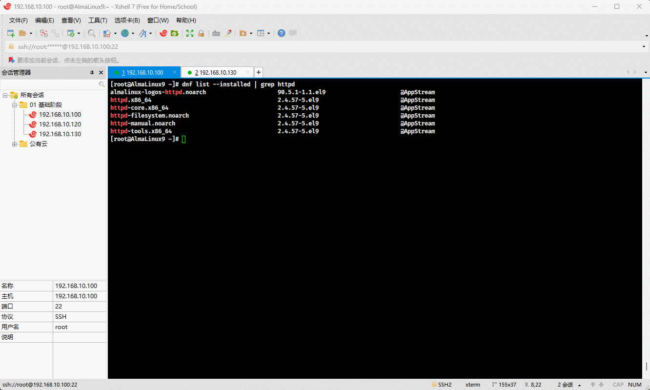This screenshot has height=390, width=650.
Task: Open the dropdown arrow beside Open folder icon
Action: [31, 33]
